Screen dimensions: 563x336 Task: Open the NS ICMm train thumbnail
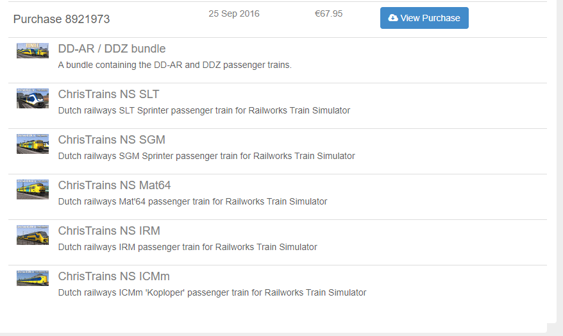pos(33,278)
